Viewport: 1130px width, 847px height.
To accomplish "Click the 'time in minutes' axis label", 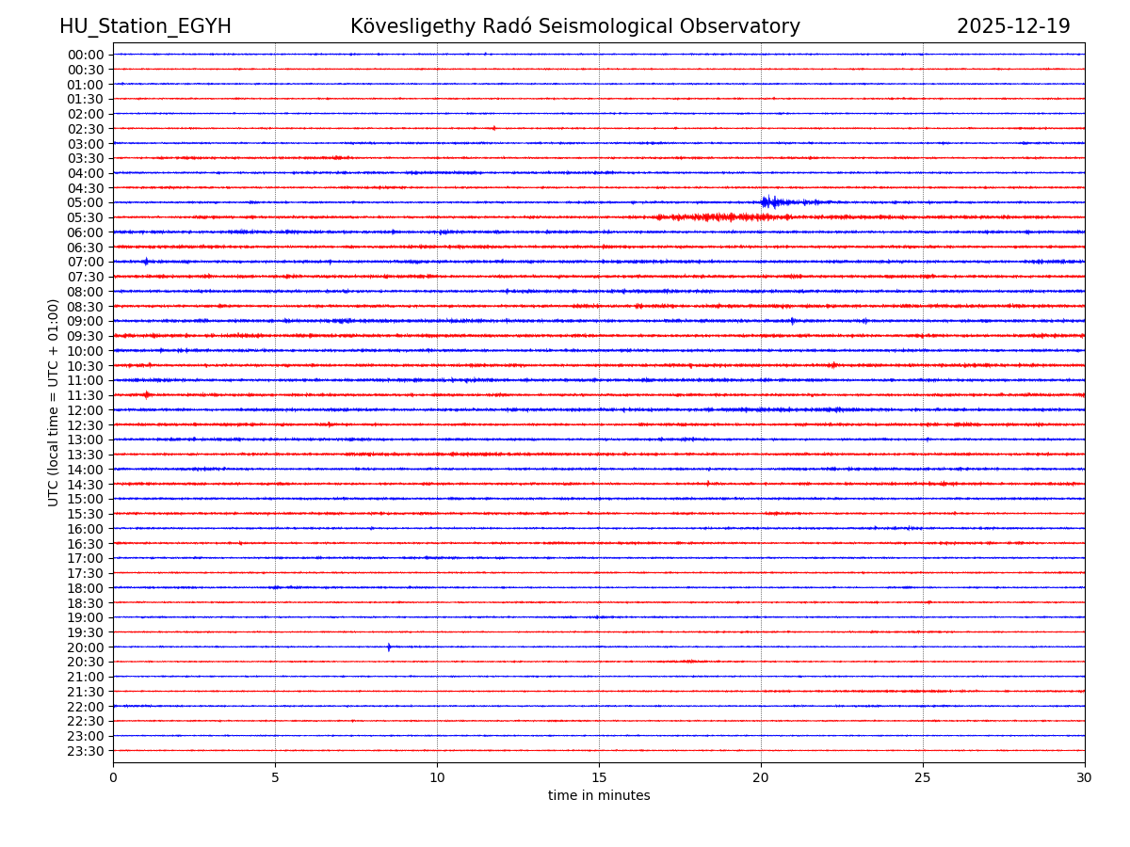I will [599, 796].
